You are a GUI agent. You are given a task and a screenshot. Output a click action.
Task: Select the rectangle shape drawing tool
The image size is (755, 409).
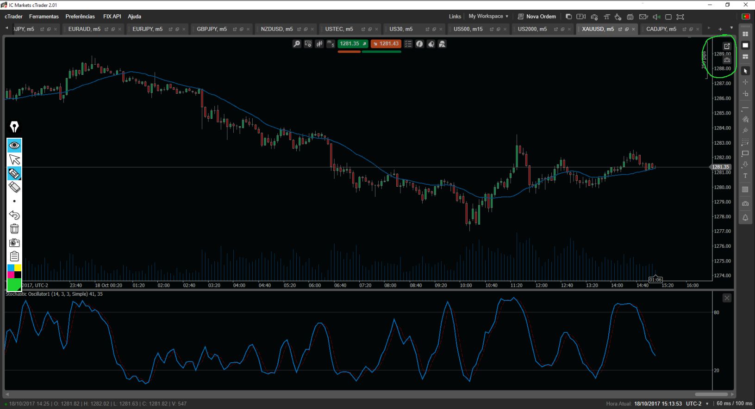745,153
